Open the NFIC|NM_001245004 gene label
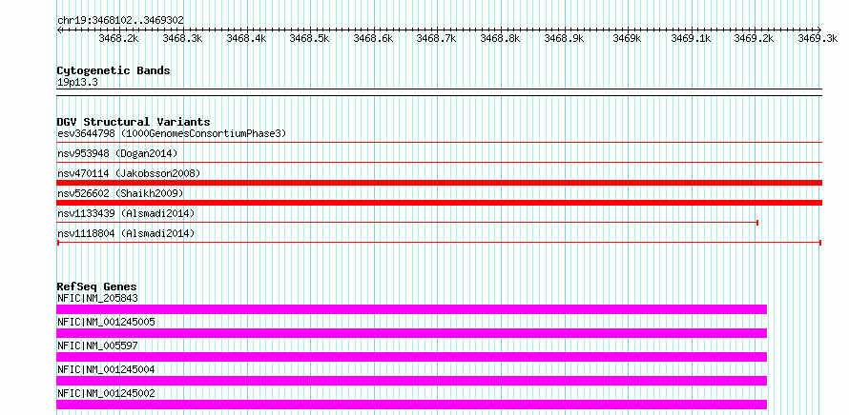This screenshot has width=849, height=415. (106, 369)
